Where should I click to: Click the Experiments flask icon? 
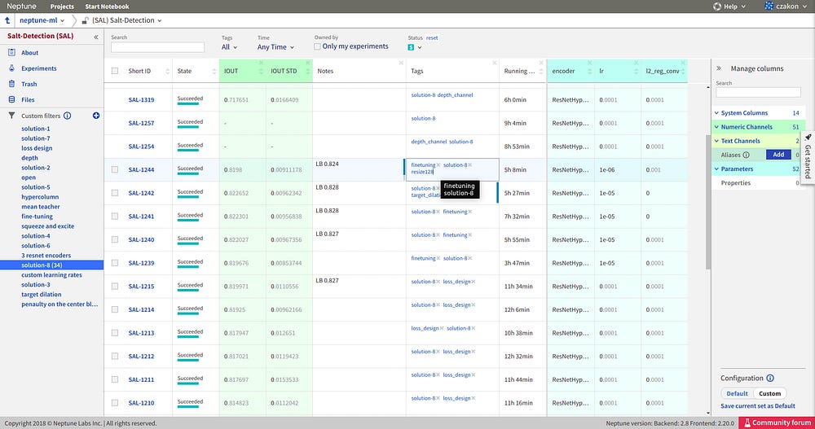point(11,68)
